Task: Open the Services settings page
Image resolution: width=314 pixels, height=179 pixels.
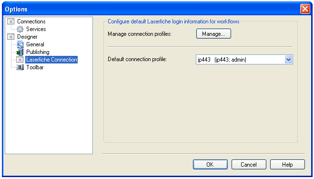Action: [36, 29]
